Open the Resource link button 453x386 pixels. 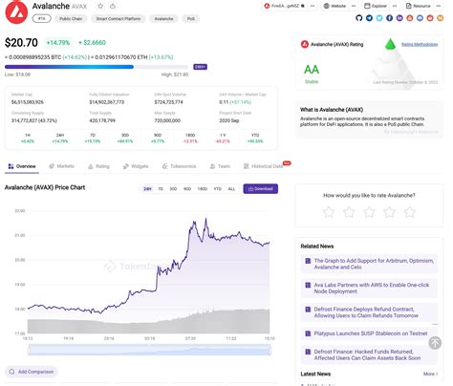point(419,6)
